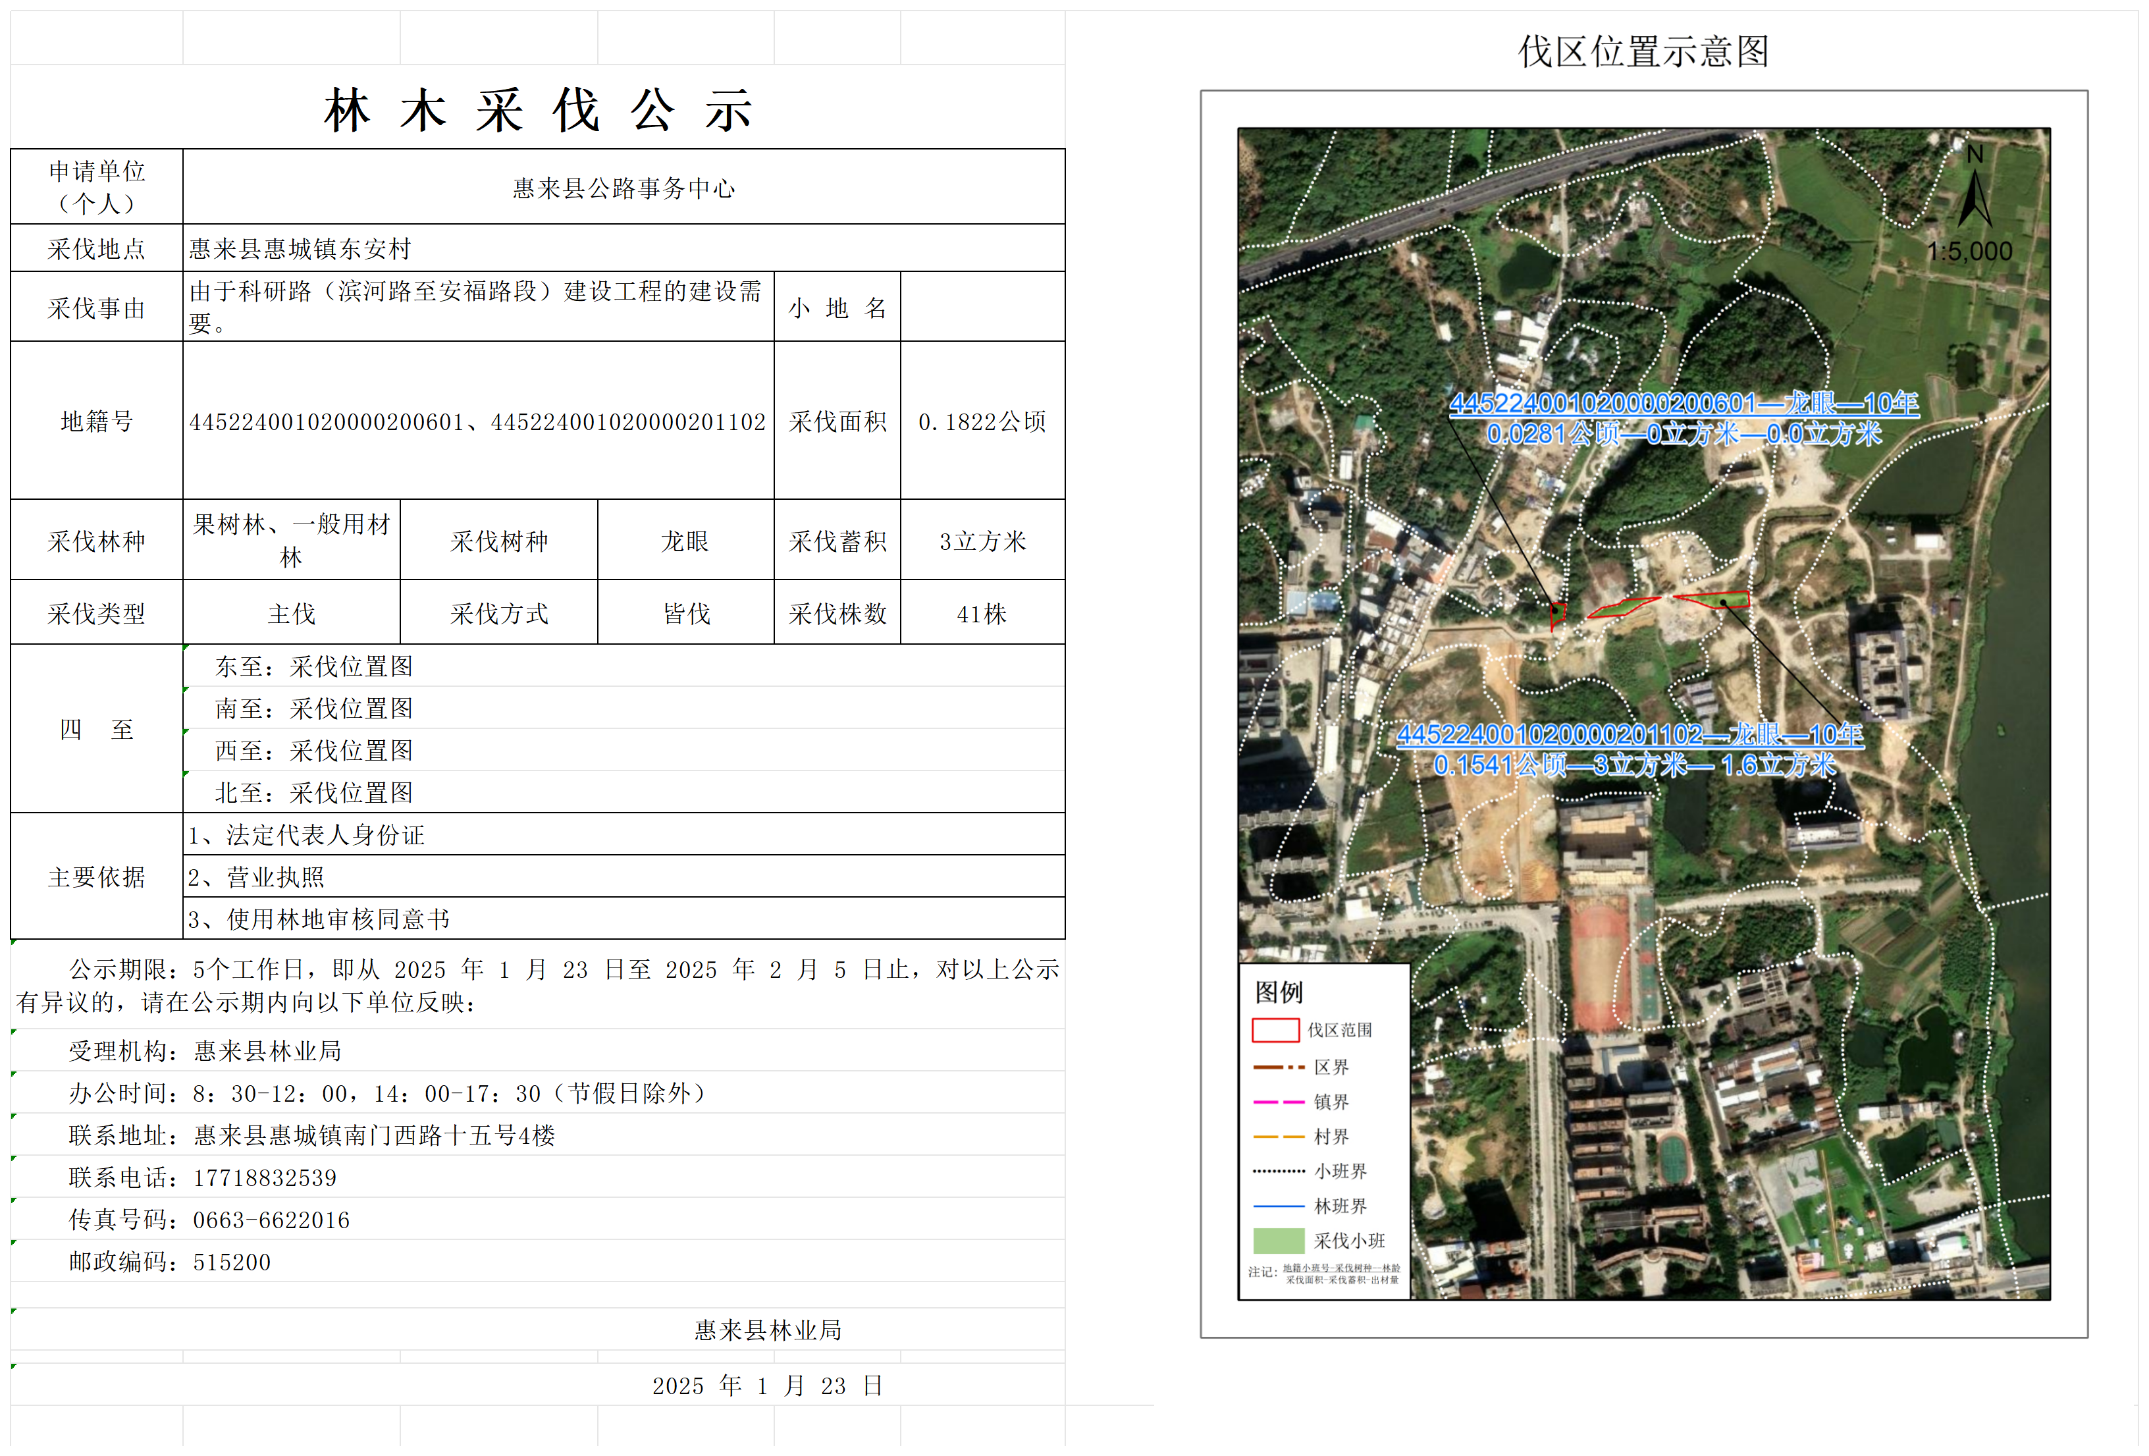Click the 采伐蓄积 label cell
The height and width of the screenshot is (1456, 2149).
tap(837, 540)
